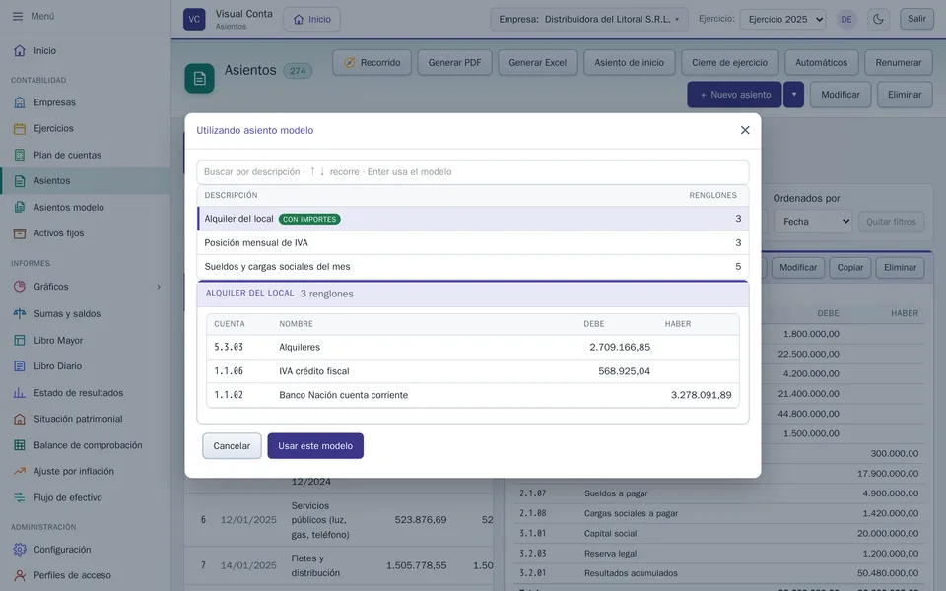Screen dimensions: 946x591
Task: Open Nuevo asiento split-button arrow
Action: 794,95
